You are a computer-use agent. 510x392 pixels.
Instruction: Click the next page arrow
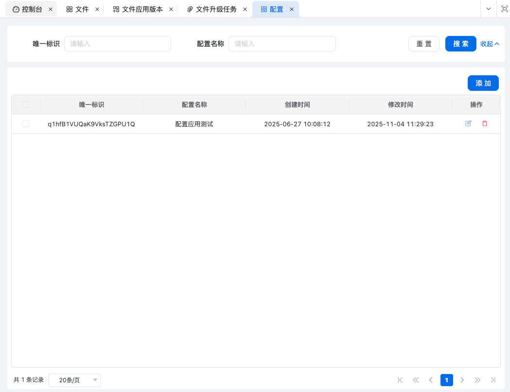[x=462, y=380]
